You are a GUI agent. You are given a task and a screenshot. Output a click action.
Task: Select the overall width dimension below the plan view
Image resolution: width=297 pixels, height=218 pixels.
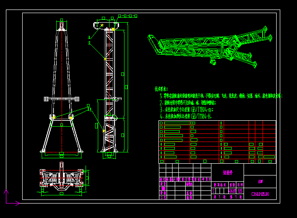click(62, 194)
